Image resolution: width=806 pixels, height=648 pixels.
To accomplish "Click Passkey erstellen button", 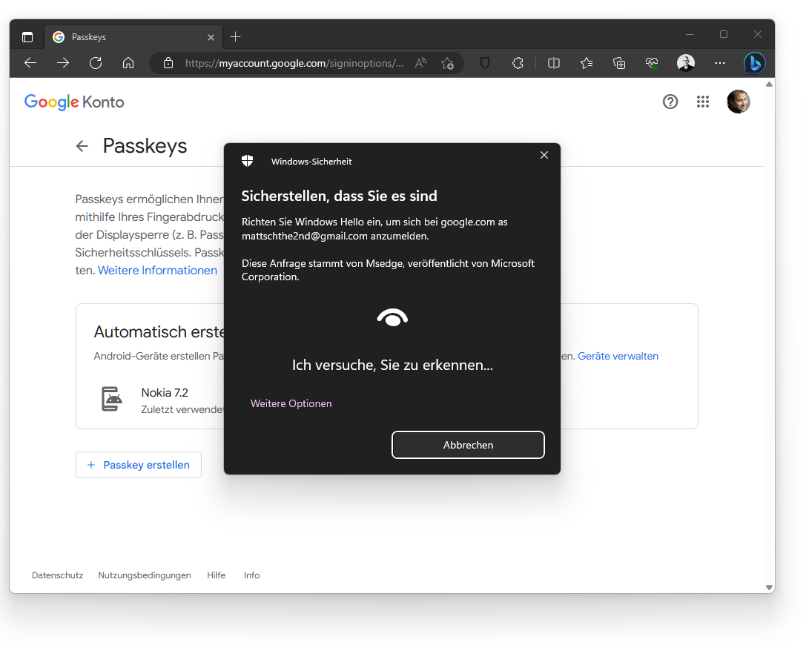I will click(139, 465).
